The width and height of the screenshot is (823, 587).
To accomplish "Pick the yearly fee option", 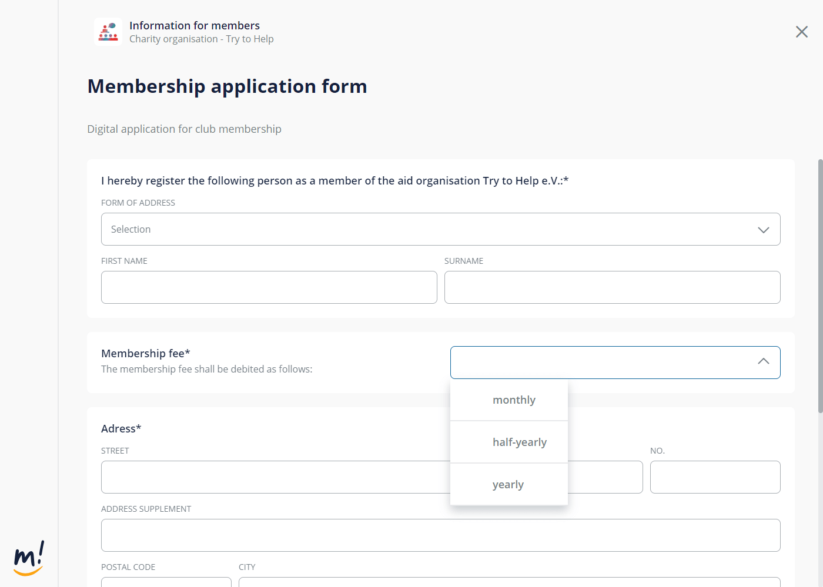I will [x=509, y=485].
